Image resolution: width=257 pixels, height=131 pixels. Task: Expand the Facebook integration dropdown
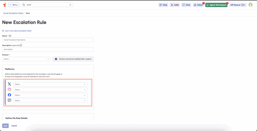[50, 95]
